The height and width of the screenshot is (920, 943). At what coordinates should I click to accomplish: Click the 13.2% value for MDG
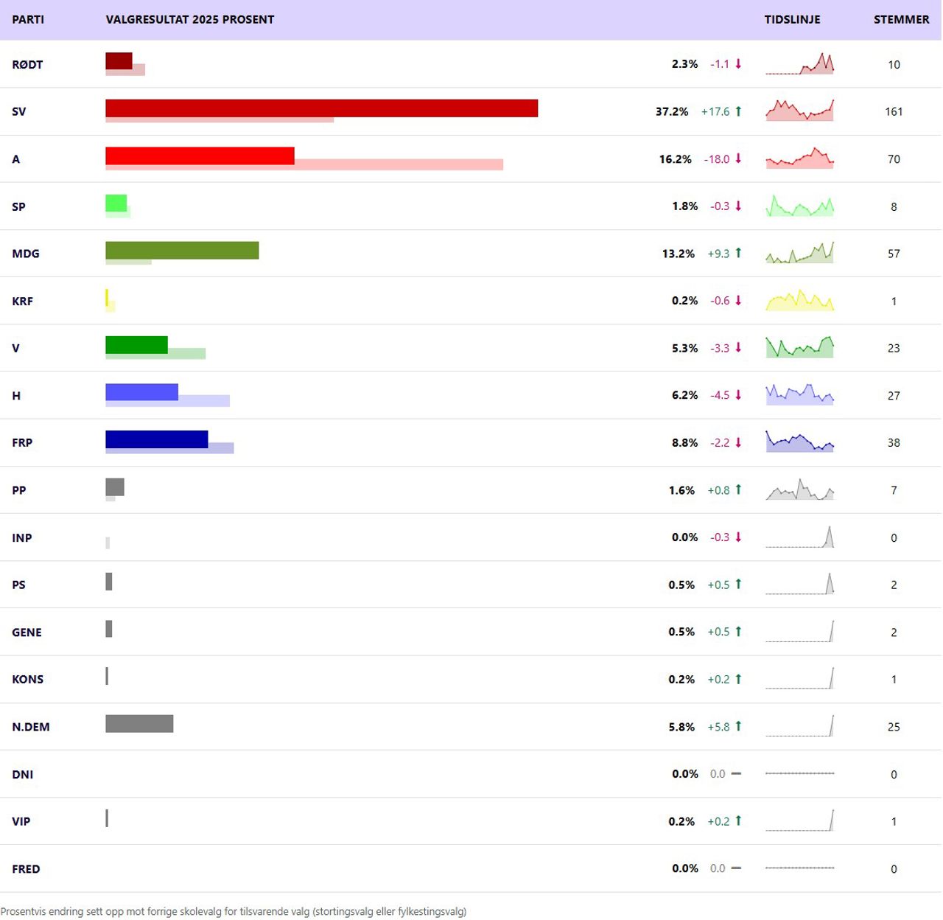(679, 253)
